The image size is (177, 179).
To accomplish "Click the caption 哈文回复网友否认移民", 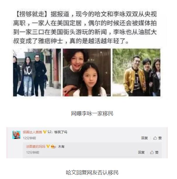I will [x=92, y=172].
